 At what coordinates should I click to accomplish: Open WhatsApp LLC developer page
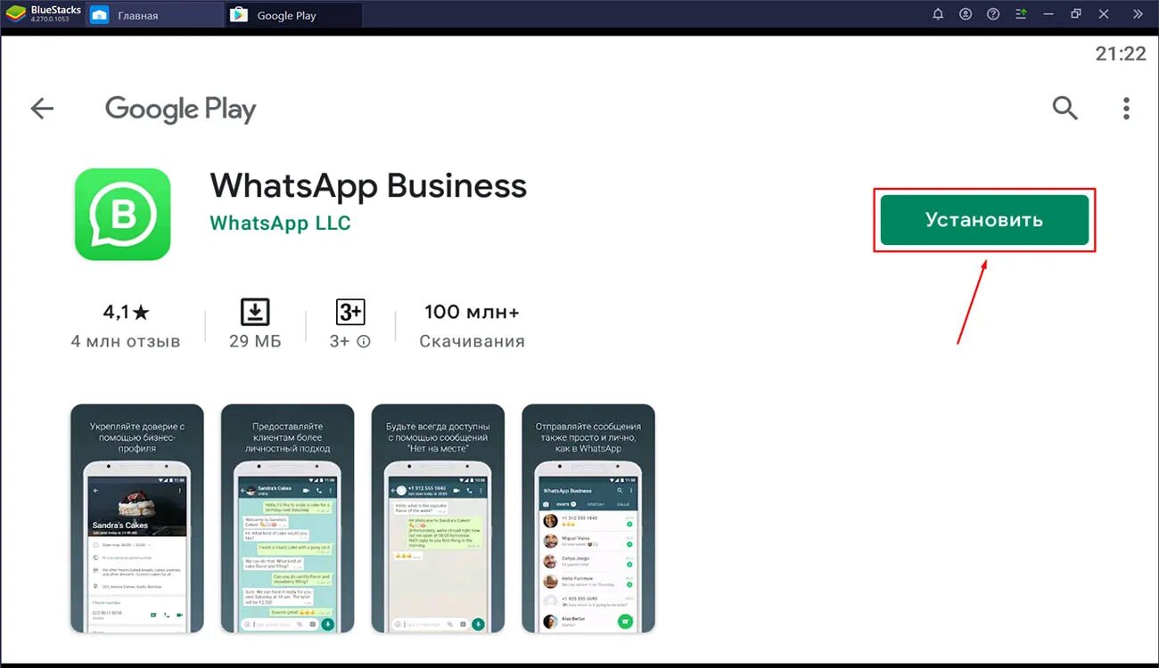click(280, 223)
